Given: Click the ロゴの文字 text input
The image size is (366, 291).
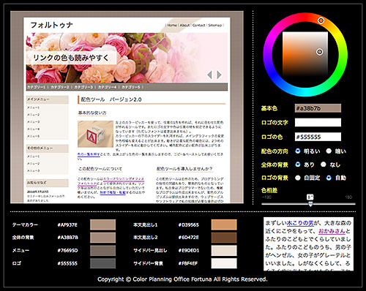Looking at the screenshot, I should (318, 122).
